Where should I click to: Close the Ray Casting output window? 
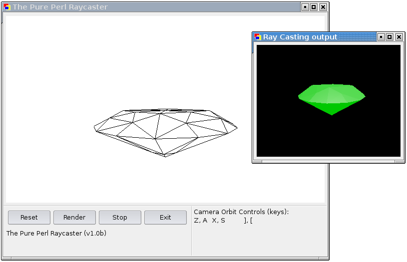tap(399, 37)
